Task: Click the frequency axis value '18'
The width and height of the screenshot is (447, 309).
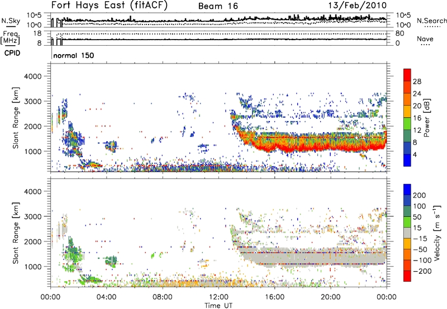Action: click(x=37, y=33)
